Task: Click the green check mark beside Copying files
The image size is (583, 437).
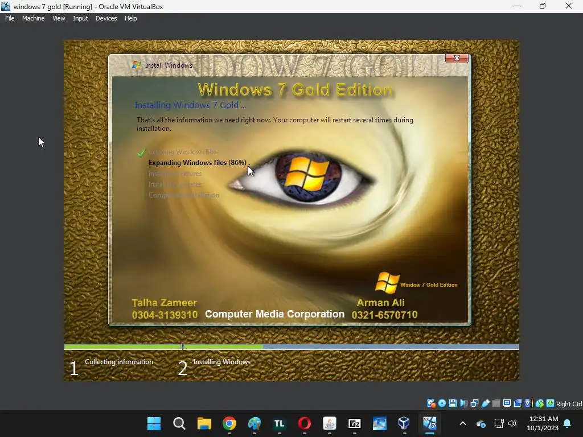Action: pyautogui.click(x=141, y=152)
